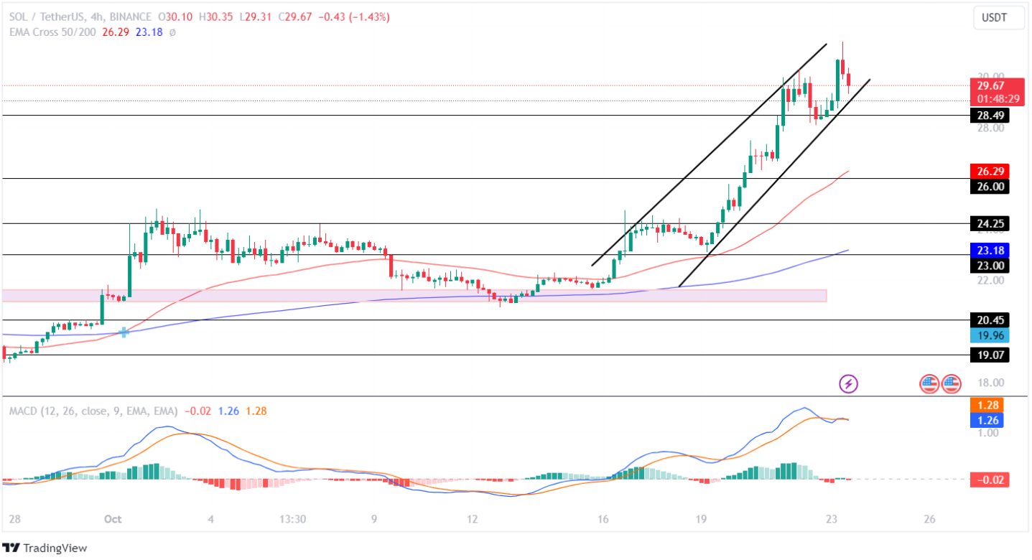Click the 28 date axis label
Screen dimensions: 1032x560
(14, 519)
